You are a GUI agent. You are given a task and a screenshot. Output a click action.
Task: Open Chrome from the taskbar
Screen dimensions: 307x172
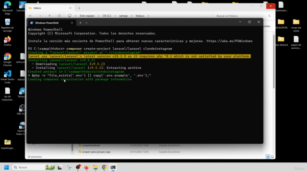[104, 167]
